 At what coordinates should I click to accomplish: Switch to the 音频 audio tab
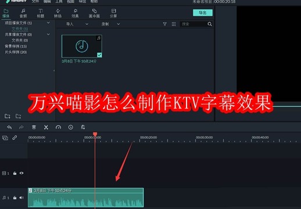[23, 13]
